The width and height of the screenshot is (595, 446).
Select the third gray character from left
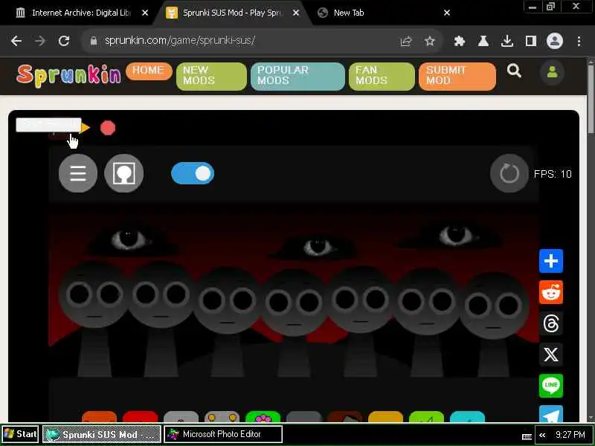click(x=228, y=322)
